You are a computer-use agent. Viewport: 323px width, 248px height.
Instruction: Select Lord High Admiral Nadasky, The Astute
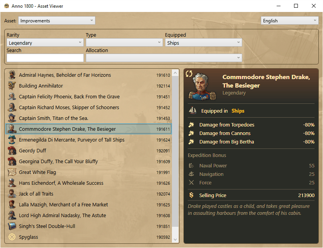tap(88, 215)
